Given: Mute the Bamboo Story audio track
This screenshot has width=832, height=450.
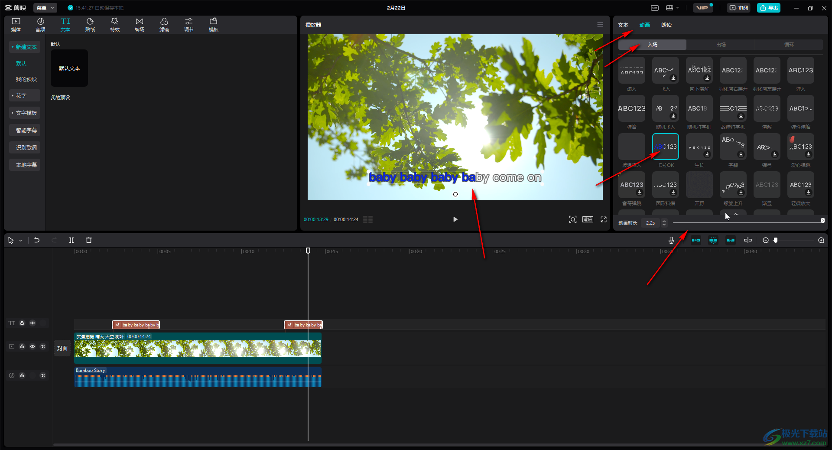Looking at the screenshot, I should 43,375.
